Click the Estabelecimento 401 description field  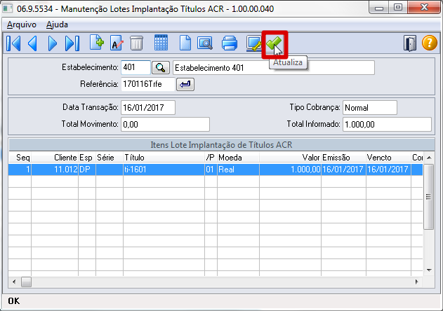click(x=274, y=68)
